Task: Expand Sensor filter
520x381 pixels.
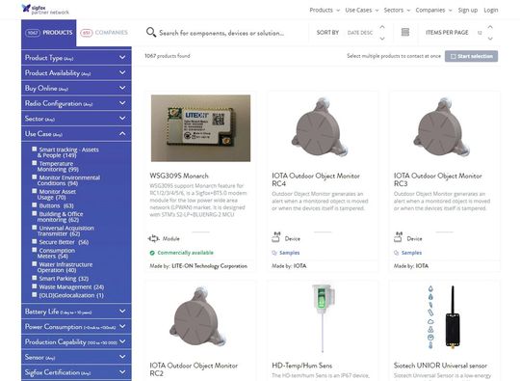Action: (76, 357)
